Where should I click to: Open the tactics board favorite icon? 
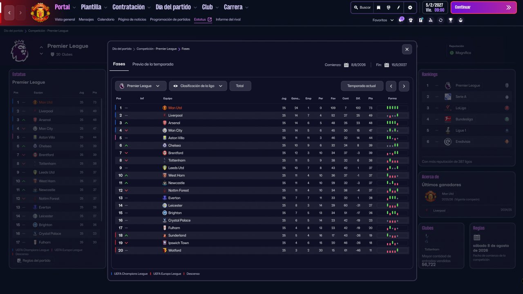pyautogui.click(x=421, y=20)
